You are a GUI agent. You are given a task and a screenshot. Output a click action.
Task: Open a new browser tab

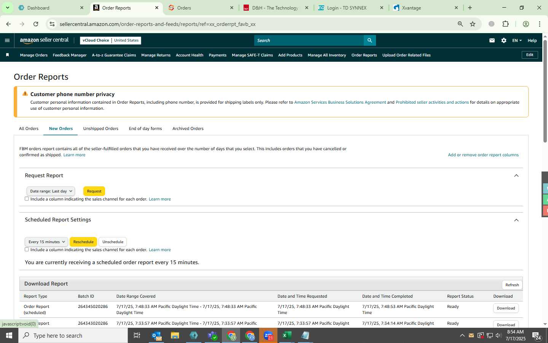(x=470, y=8)
